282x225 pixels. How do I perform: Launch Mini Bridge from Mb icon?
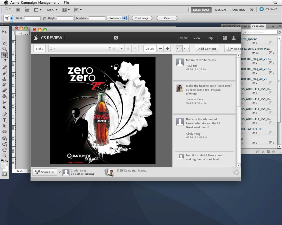27,10
